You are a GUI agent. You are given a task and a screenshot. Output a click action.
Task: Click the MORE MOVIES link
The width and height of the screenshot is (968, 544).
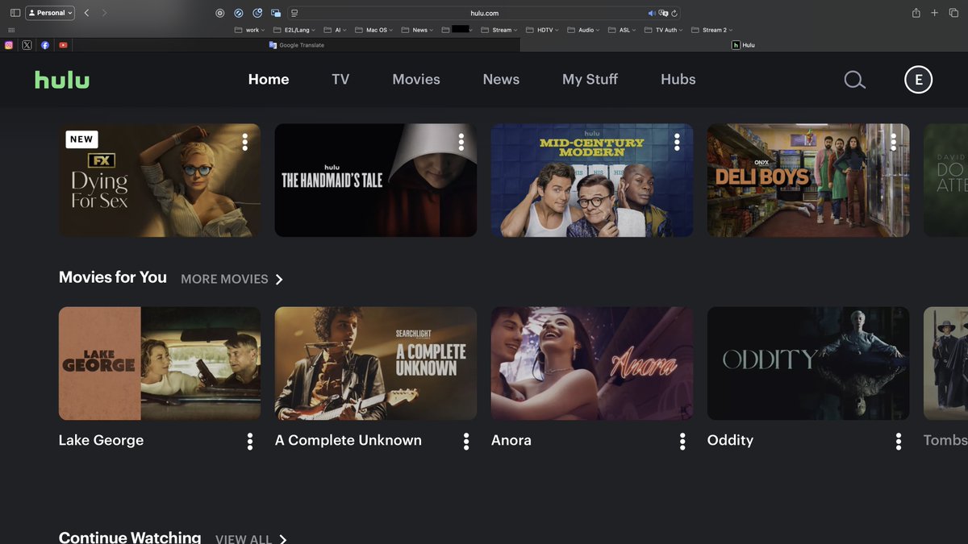click(x=232, y=279)
